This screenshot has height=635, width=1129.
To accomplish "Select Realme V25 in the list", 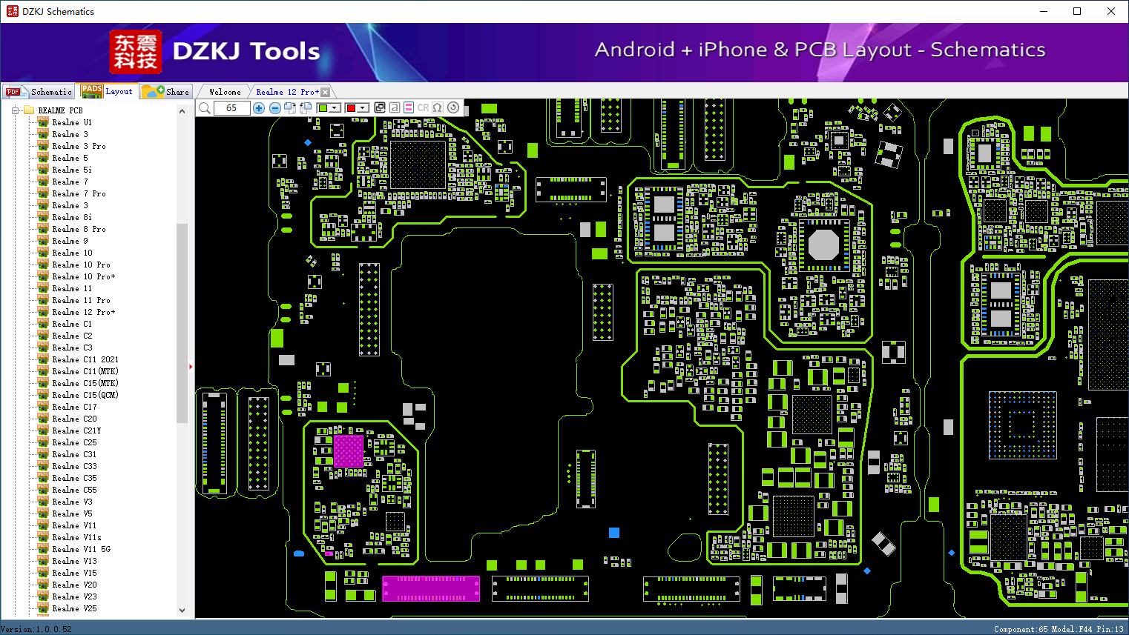I will [74, 608].
